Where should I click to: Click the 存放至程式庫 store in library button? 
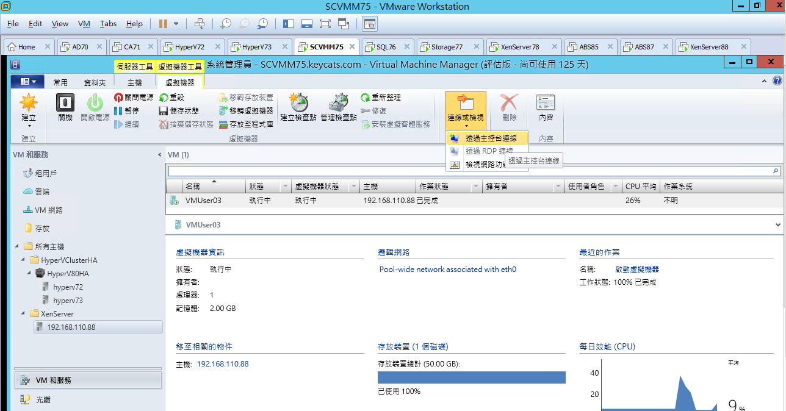point(247,124)
